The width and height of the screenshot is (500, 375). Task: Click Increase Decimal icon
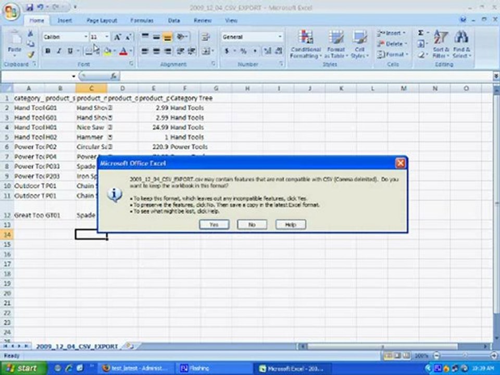[x=268, y=51]
